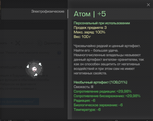
Task: Click the 'Температура: –6' stat line
Action: tap(87, 110)
